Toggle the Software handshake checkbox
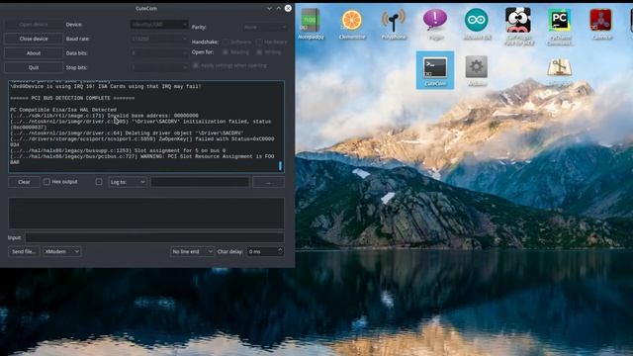This screenshot has width=633, height=356. pos(226,42)
